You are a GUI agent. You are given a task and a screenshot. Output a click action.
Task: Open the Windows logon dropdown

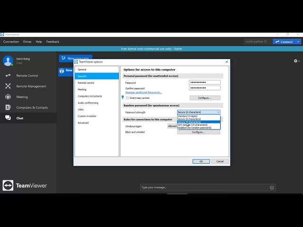pyautogui.click(x=172, y=126)
